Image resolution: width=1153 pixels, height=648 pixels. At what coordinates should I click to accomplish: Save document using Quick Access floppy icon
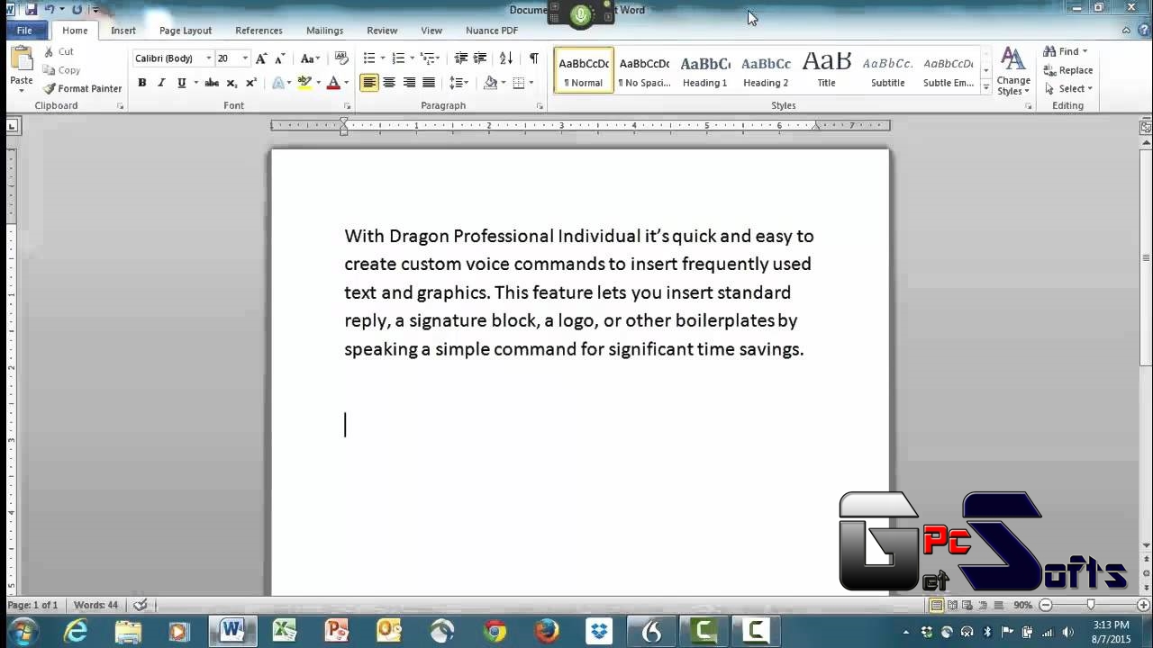click(31, 10)
